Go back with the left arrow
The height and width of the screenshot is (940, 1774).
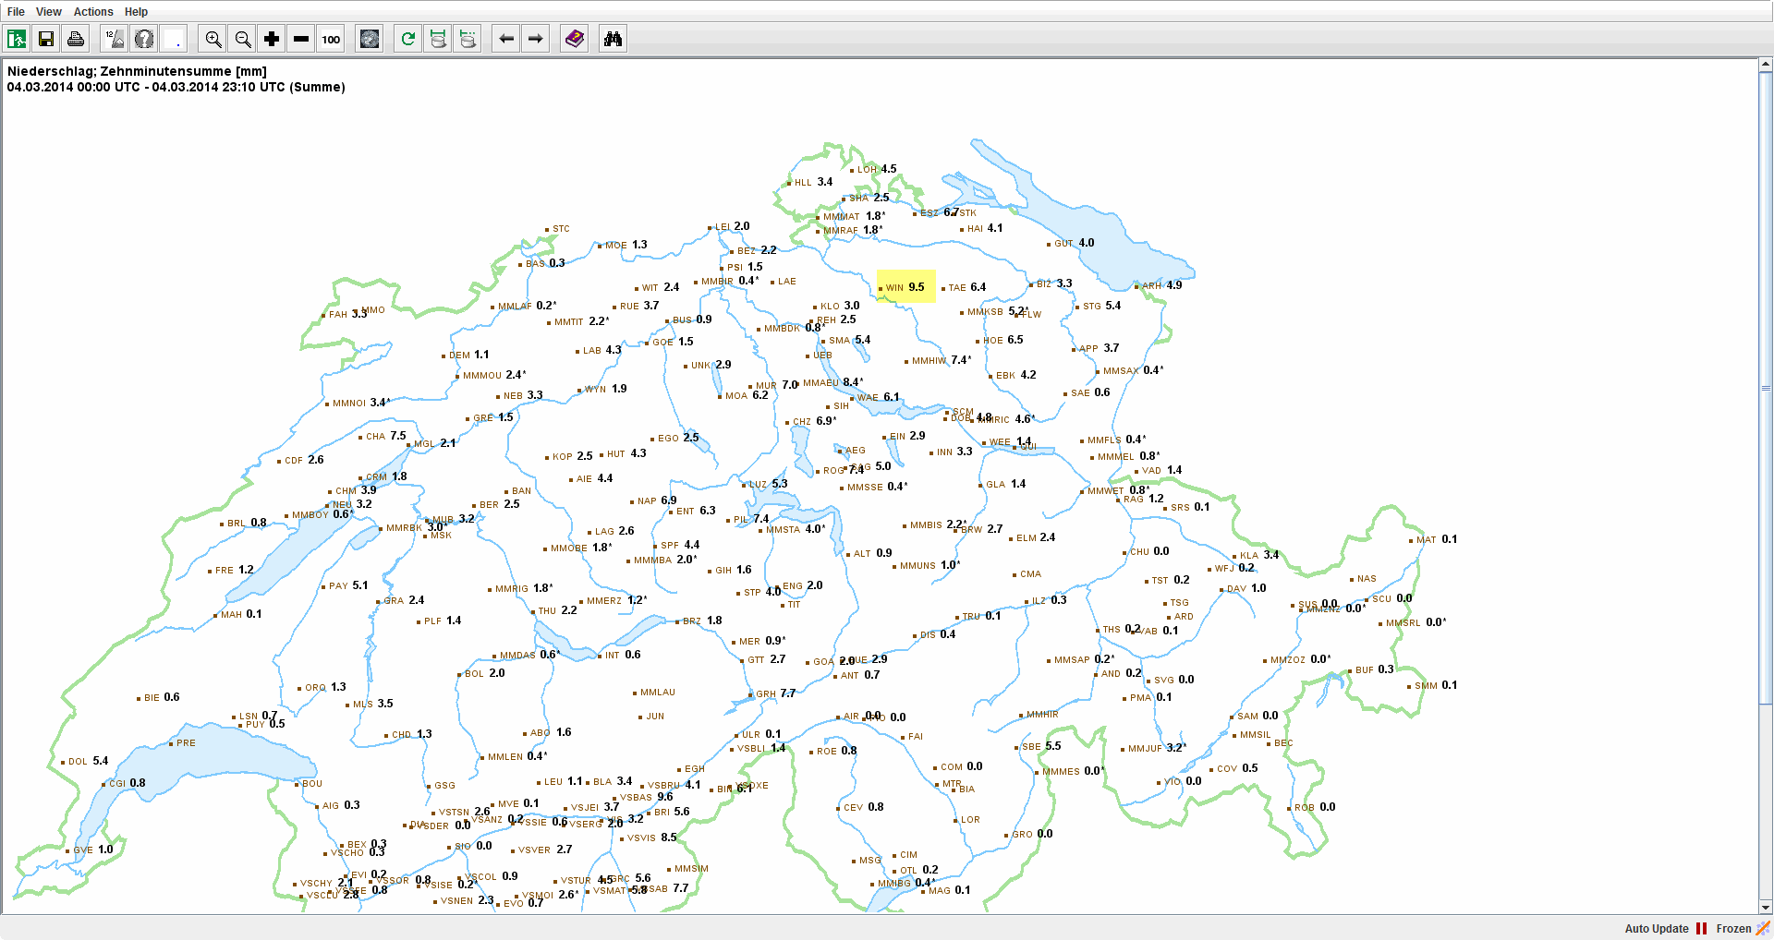coord(506,39)
